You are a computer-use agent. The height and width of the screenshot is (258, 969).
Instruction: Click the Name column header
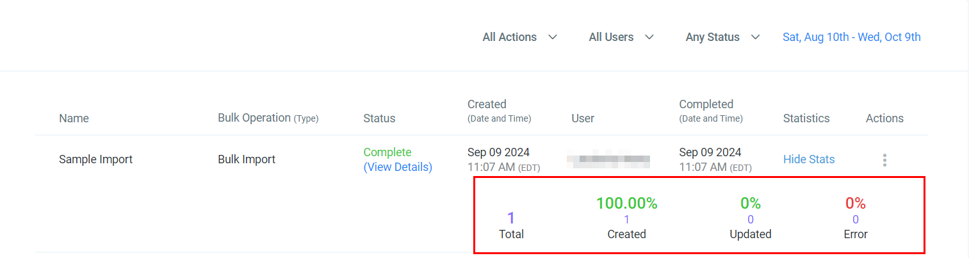(x=74, y=118)
